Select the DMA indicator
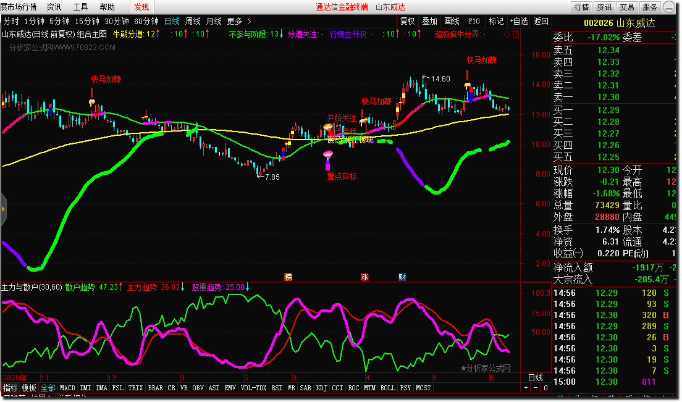The width and height of the screenshot is (682, 402). (101, 388)
